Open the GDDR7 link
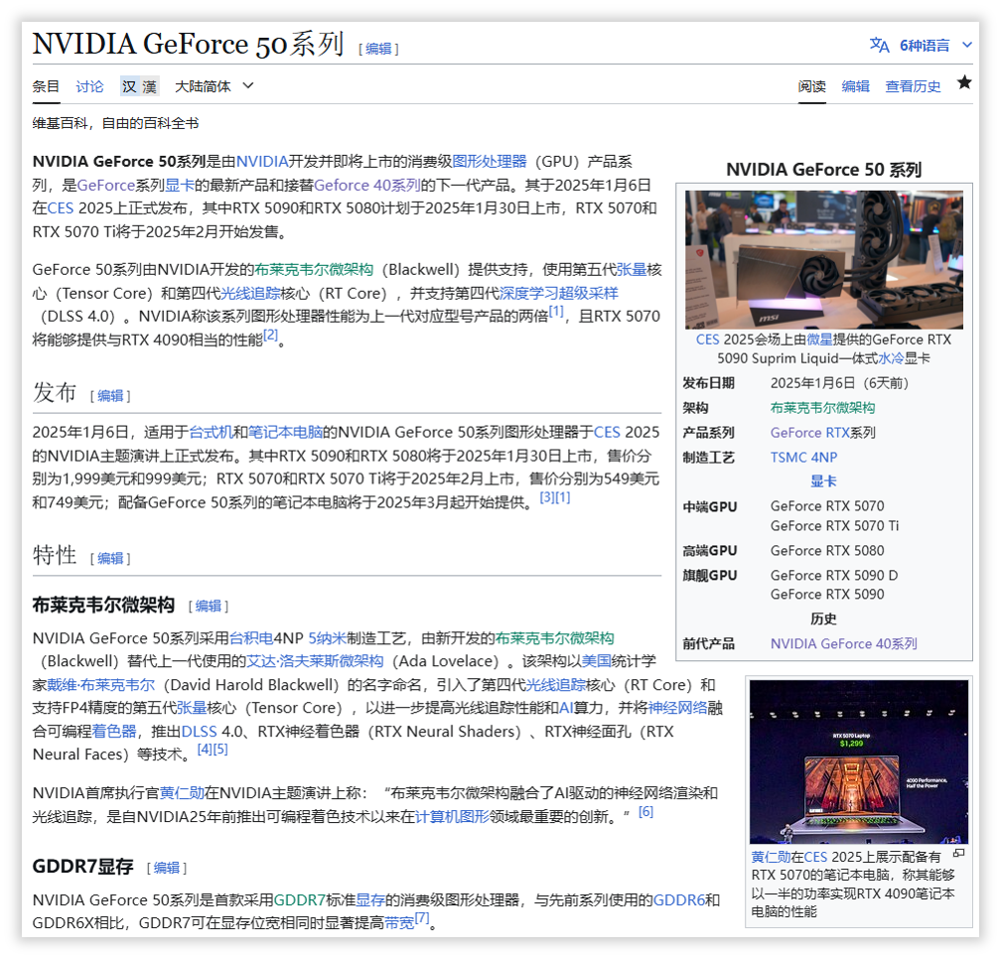This screenshot has height=959, width=1001. point(300,900)
